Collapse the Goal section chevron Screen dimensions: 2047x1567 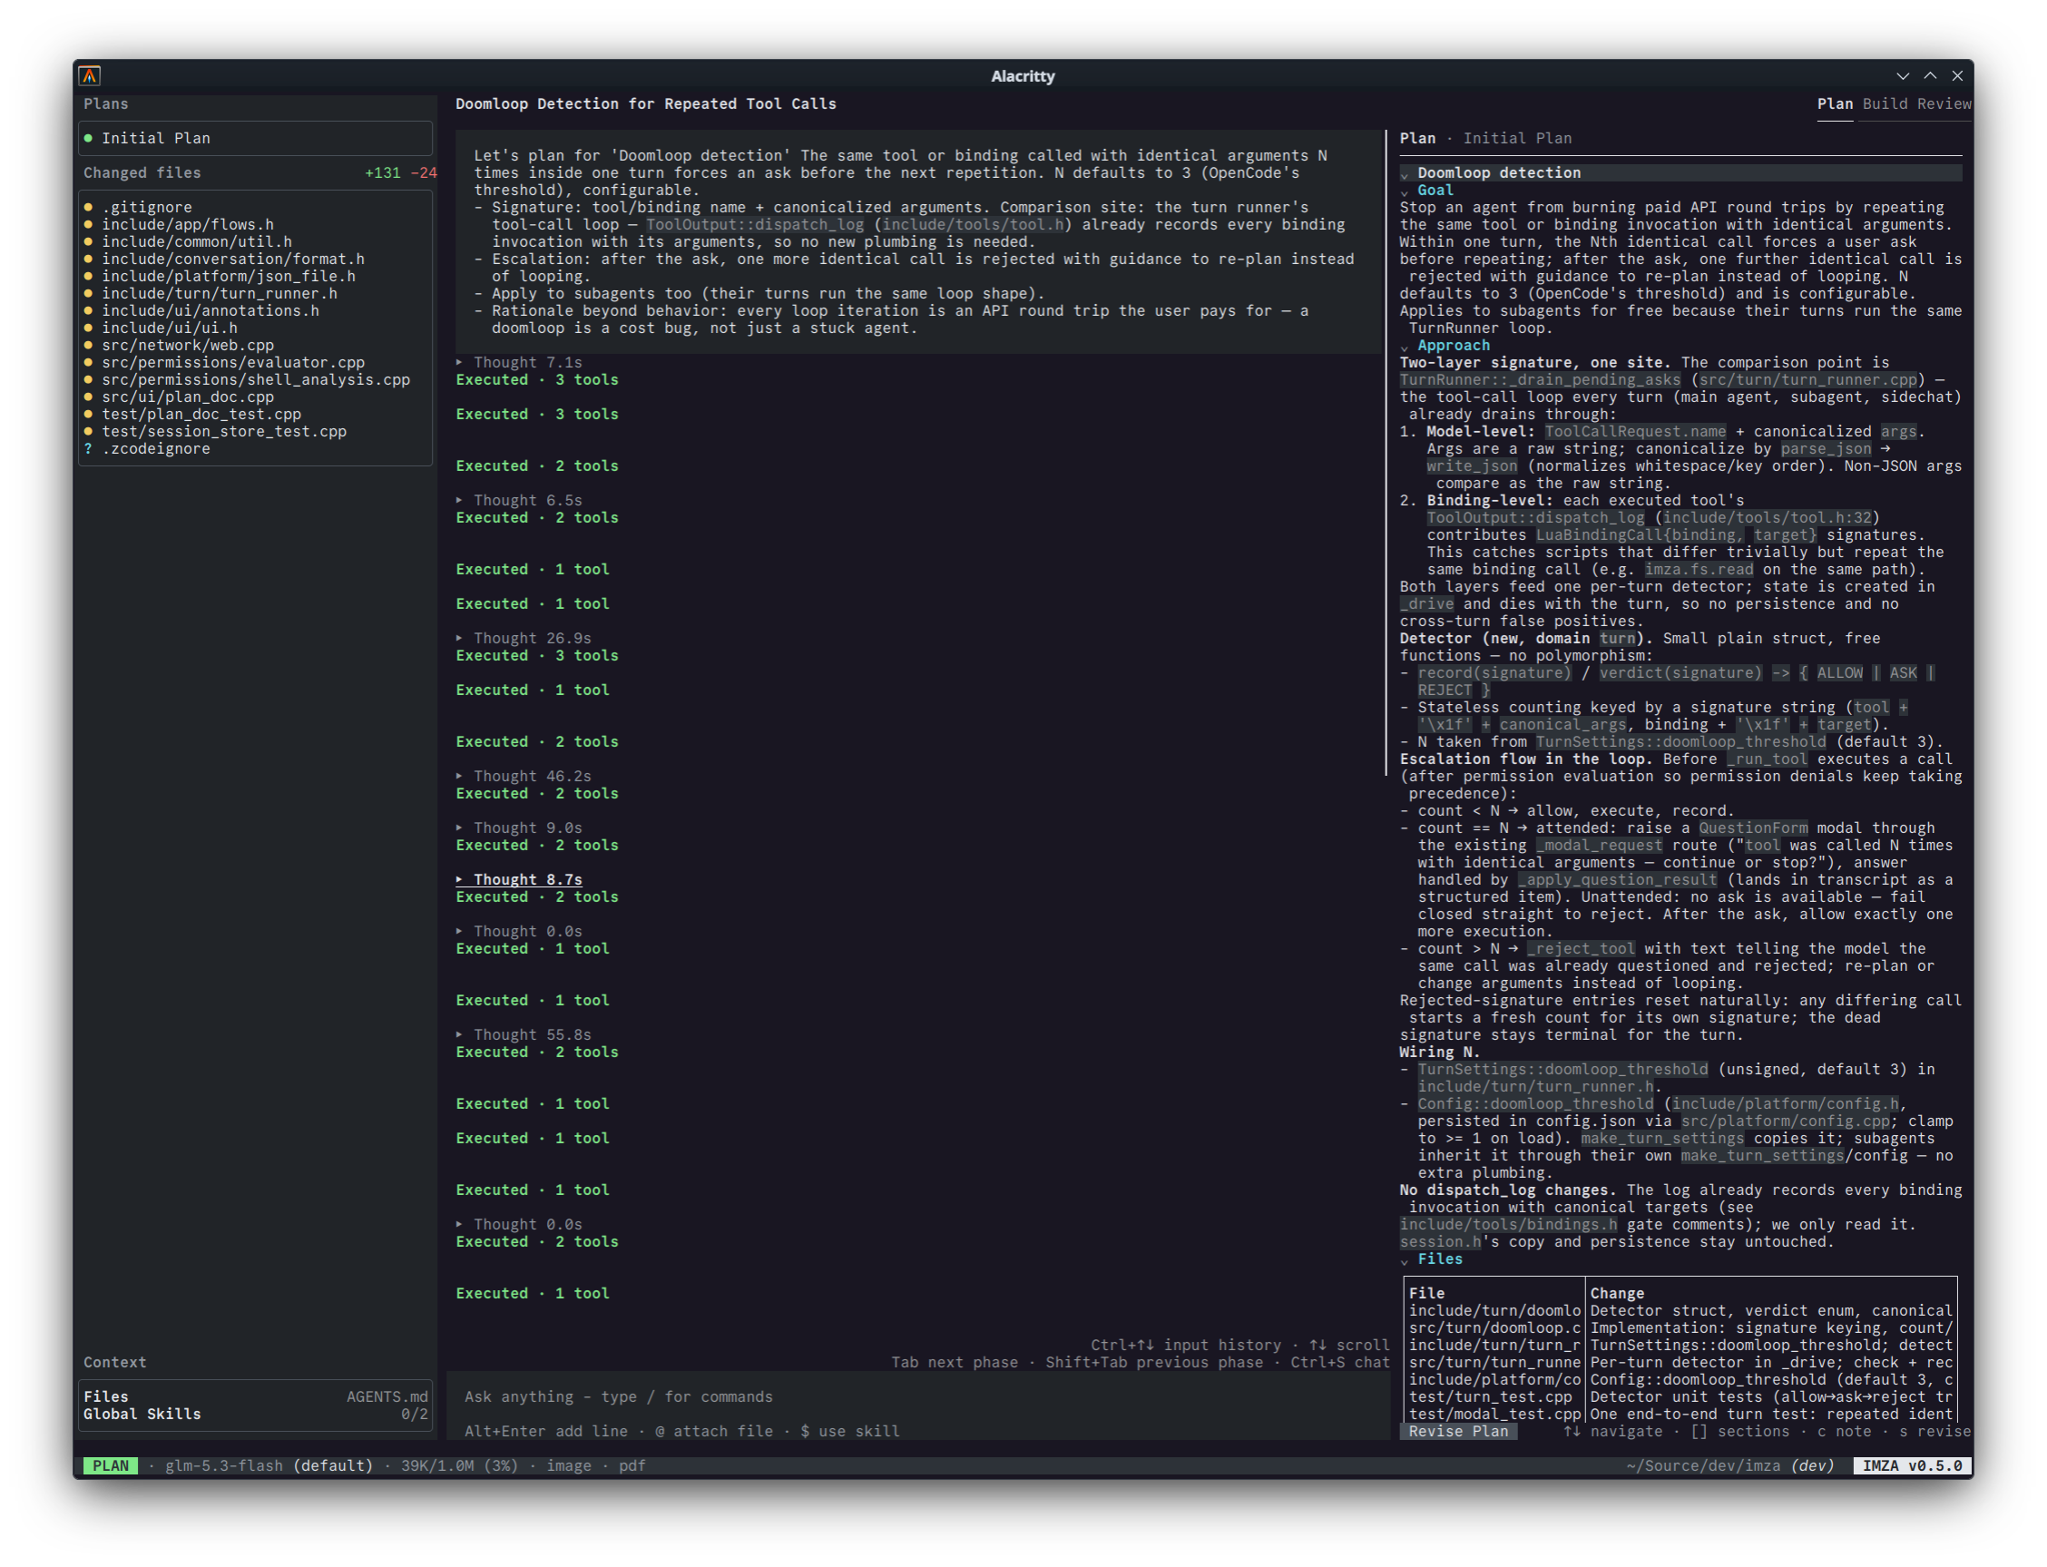point(1405,191)
